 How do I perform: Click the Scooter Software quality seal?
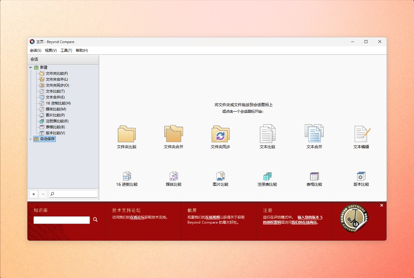point(354,218)
